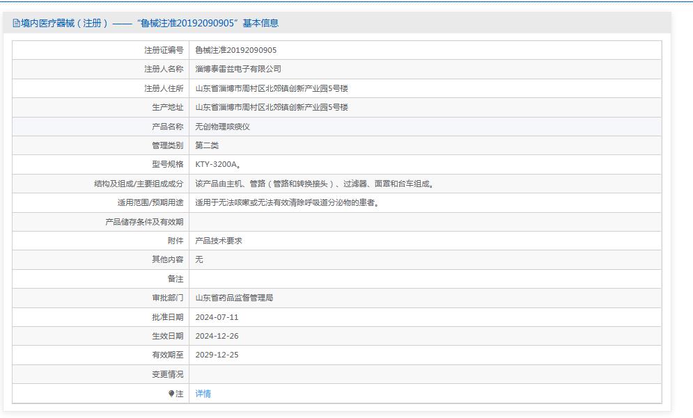Open the 详情 link in the 注 row
This screenshot has width=693, height=418.
point(203,393)
